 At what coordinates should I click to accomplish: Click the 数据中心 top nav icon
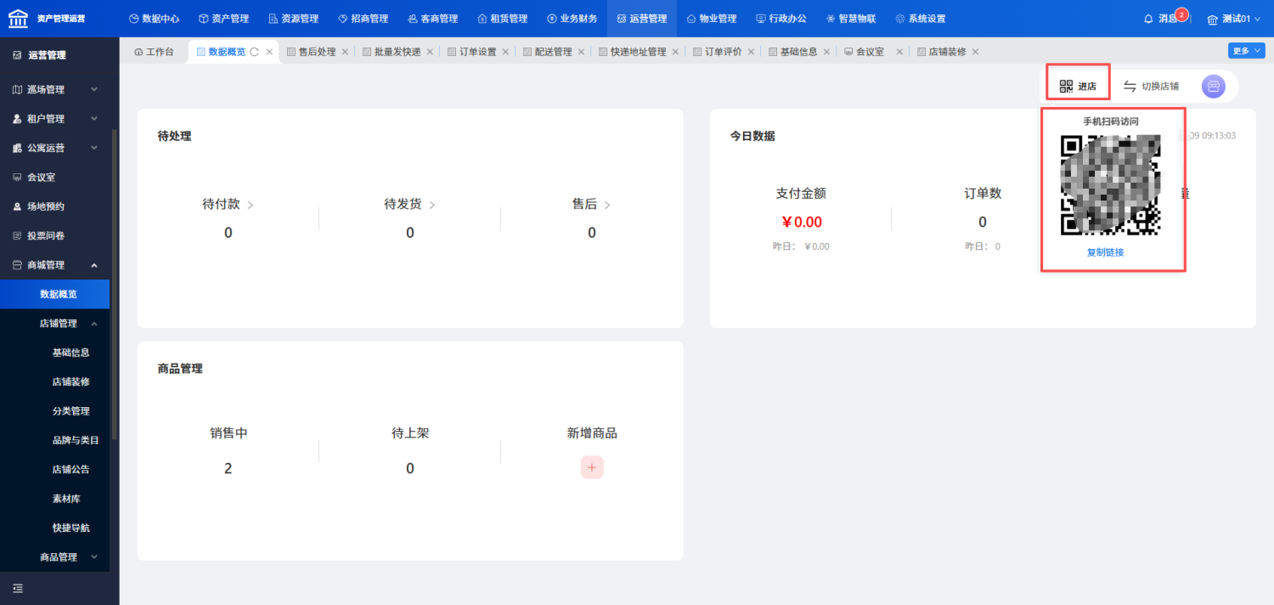(x=133, y=19)
